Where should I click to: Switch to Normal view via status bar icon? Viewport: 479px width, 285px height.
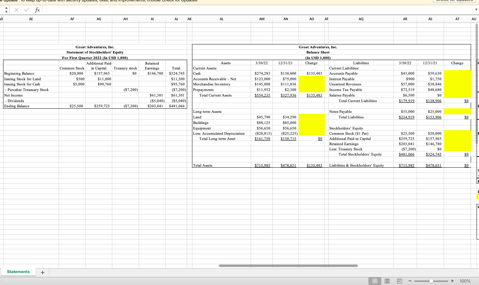(375, 281)
